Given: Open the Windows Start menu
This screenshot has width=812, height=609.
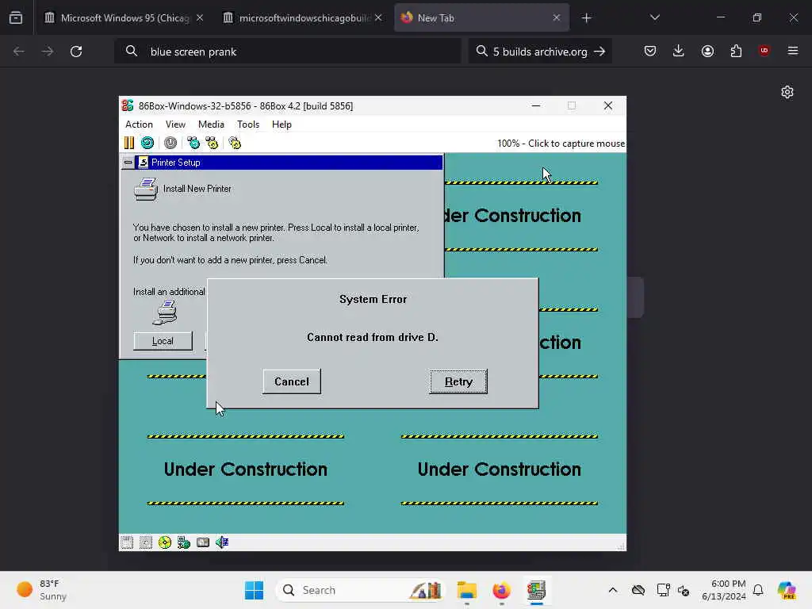Looking at the screenshot, I should [x=254, y=590].
